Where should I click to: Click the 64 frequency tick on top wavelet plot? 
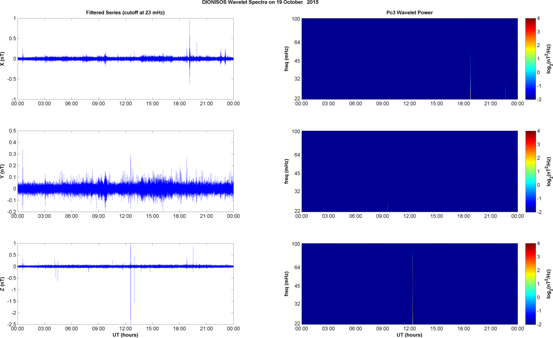(x=296, y=42)
